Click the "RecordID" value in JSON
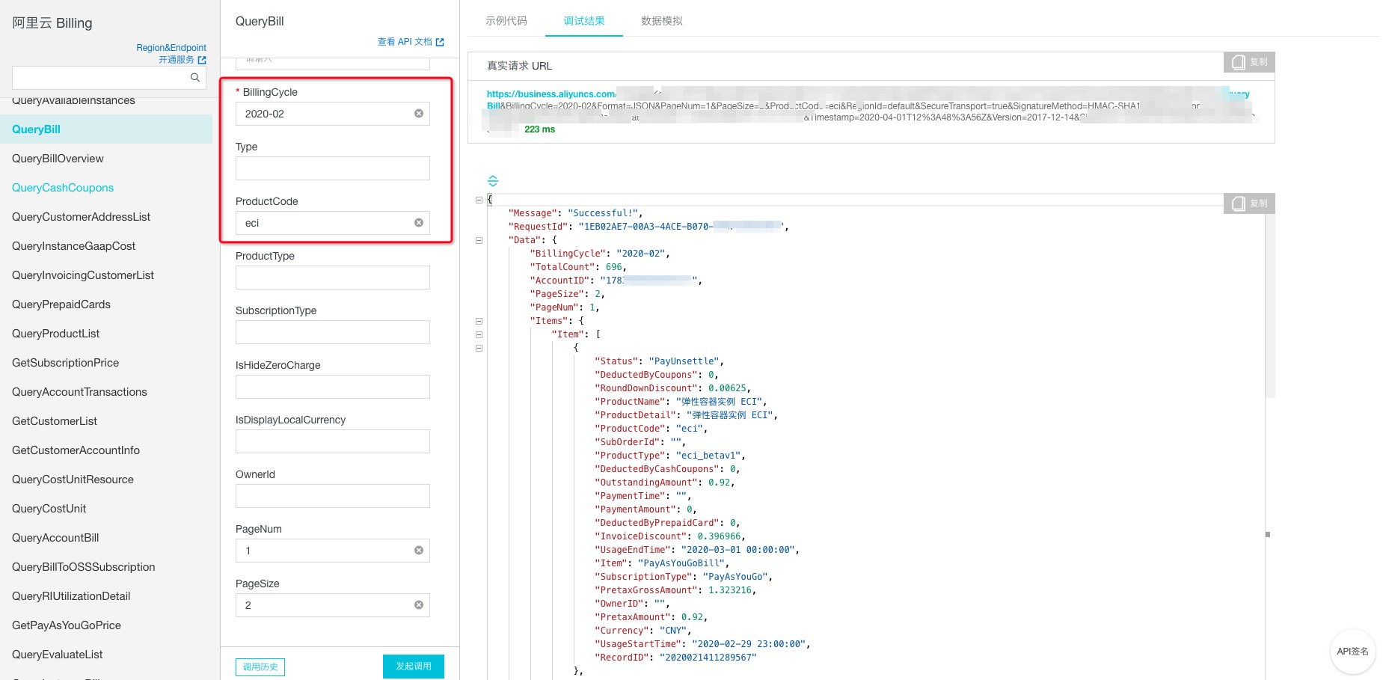The width and height of the screenshot is (1386, 680). [708, 658]
